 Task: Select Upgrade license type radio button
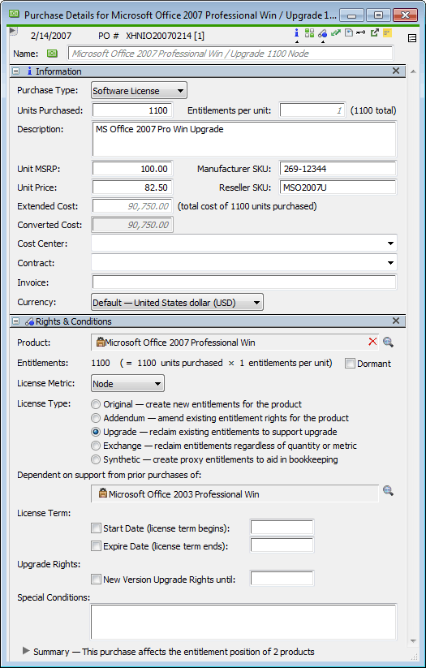pyautogui.click(x=96, y=432)
